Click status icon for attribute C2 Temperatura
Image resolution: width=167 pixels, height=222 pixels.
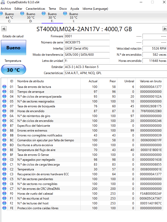[4, 169]
